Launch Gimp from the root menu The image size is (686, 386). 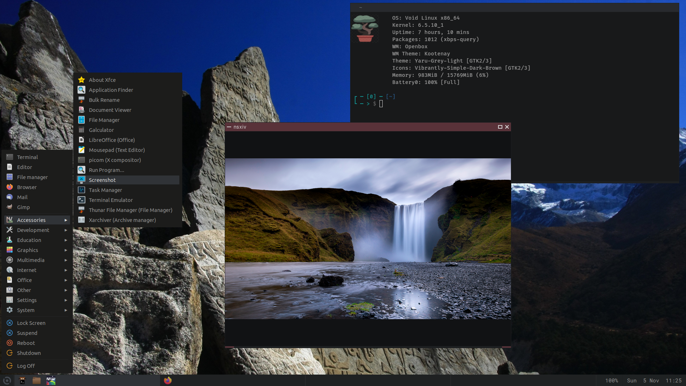tap(37, 207)
